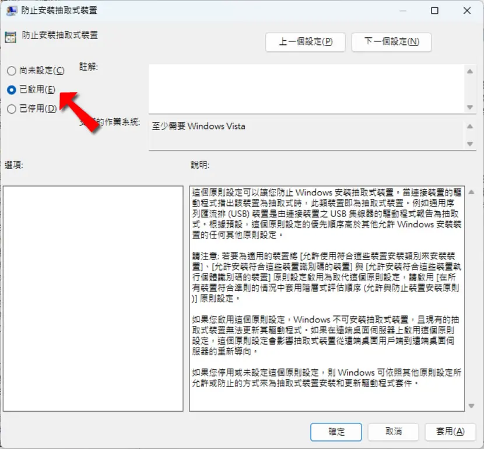Click supported OS box scroll up arrow

point(470,127)
